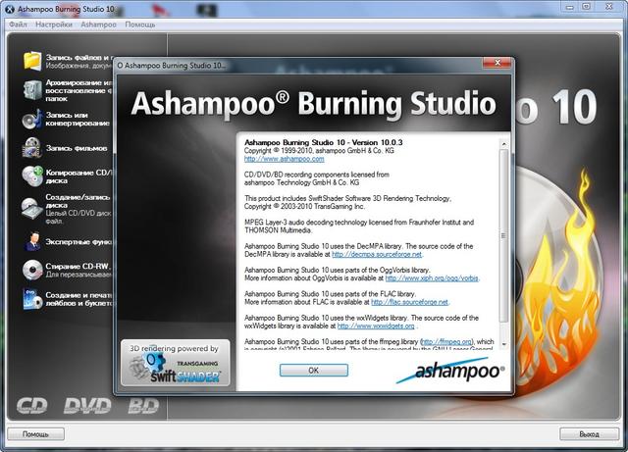Click the ashampoo logo in About dialog
The image size is (628, 452).
click(x=450, y=372)
